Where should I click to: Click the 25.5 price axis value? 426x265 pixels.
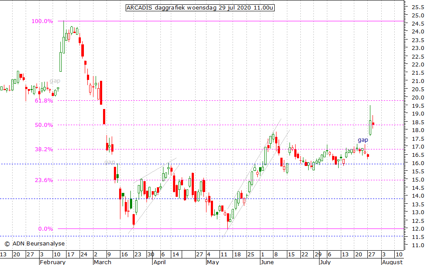tap(418, 7)
